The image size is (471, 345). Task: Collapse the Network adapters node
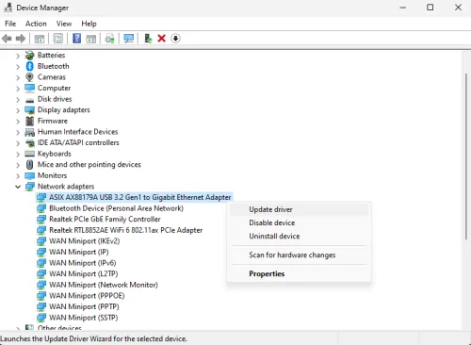(18, 187)
